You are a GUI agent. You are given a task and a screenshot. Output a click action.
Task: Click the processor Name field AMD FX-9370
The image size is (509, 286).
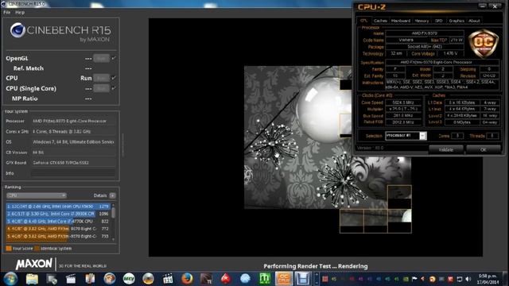425,33
